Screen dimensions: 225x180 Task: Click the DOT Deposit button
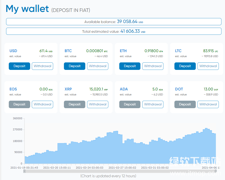point(185,104)
